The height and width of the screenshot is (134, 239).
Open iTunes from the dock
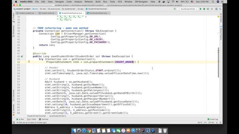(123, 131)
